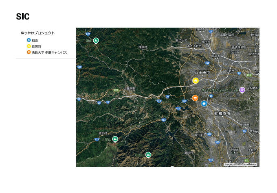The image size is (277, 193).
Task: Click the 相模原市 city label on map
Action: [x=222, y=114]
